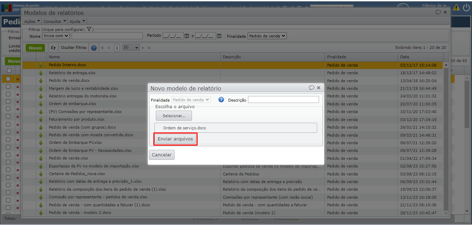The height and width of the screenshot is (225, 472).
Task: Go to previous page of results
Action: [109, 48]
